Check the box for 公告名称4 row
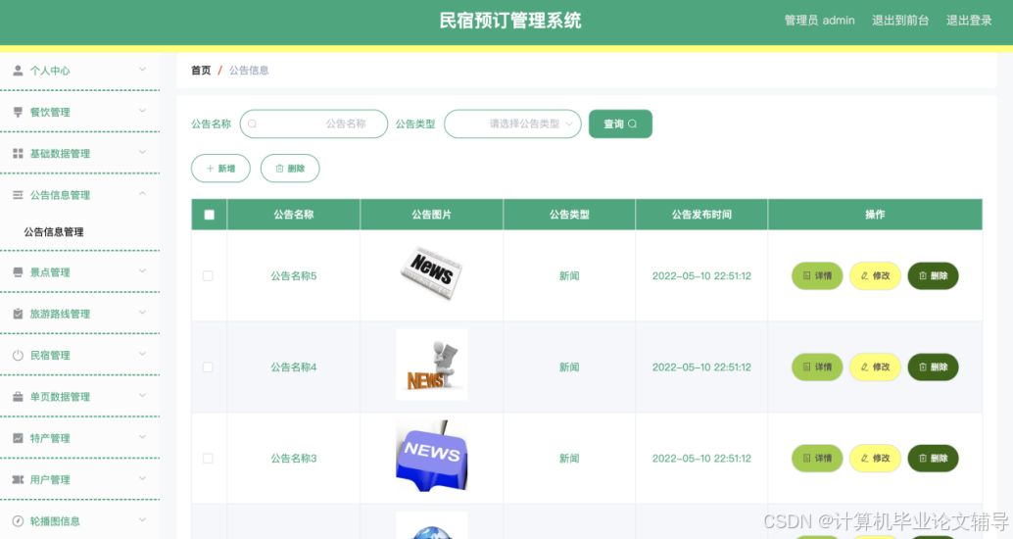 coord(208,367)
